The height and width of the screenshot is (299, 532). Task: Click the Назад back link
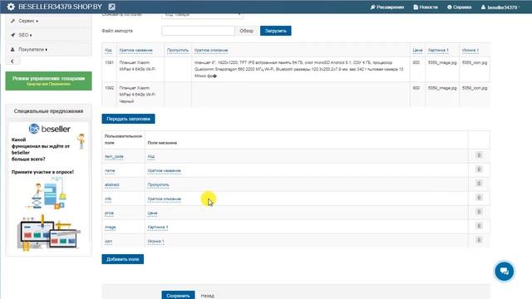[207, 296]
